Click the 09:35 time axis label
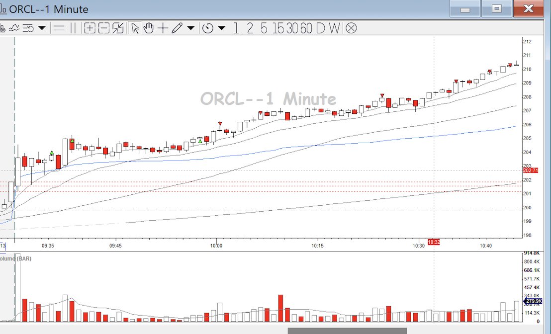This screenshot has width=551, height=334. tap(48, 246)
